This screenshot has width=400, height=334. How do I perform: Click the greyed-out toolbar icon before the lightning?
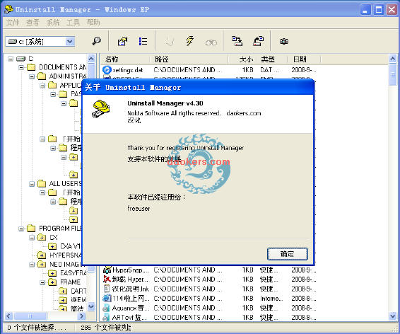click(169, 41)
